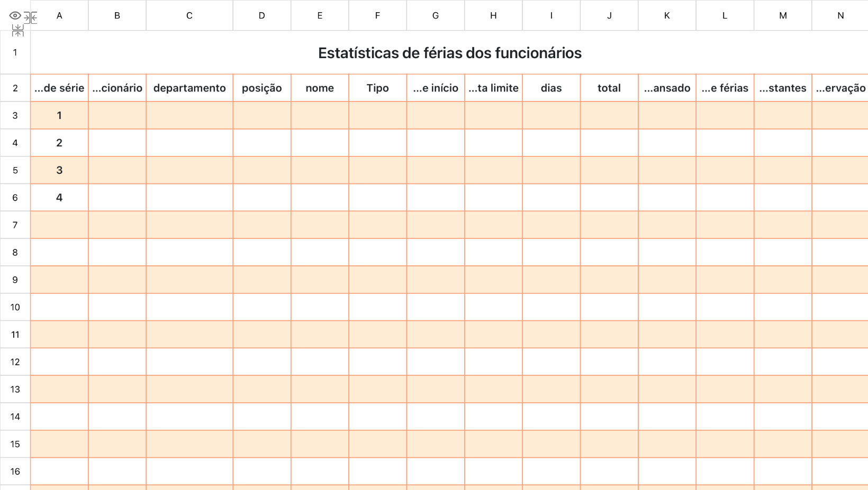The image size is (868, 490).
Task: Click the '...ta limite' header cell
Action: coord(493,88)
